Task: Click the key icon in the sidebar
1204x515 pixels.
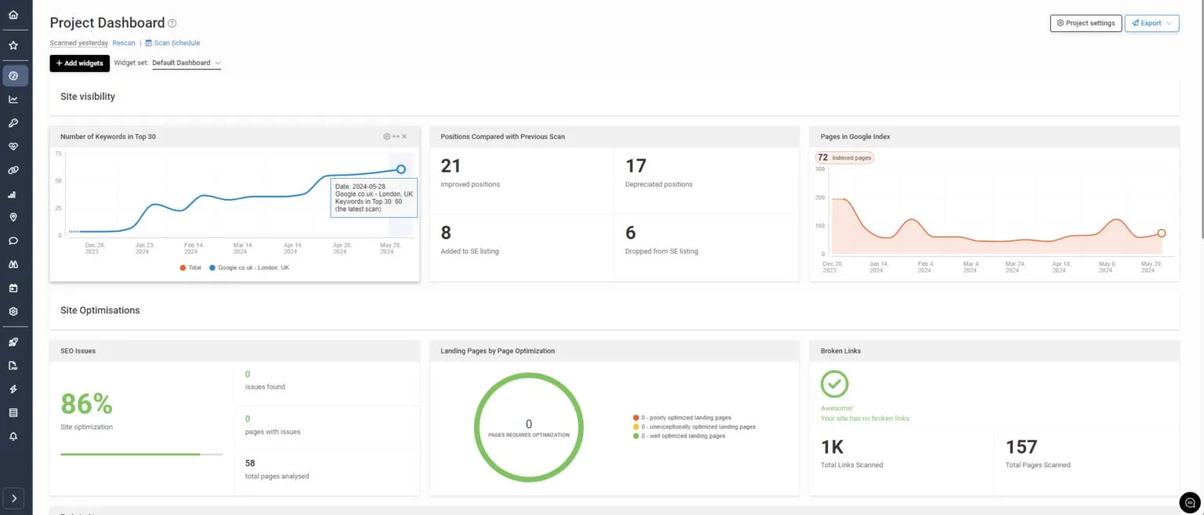Action: pos(13,123)
